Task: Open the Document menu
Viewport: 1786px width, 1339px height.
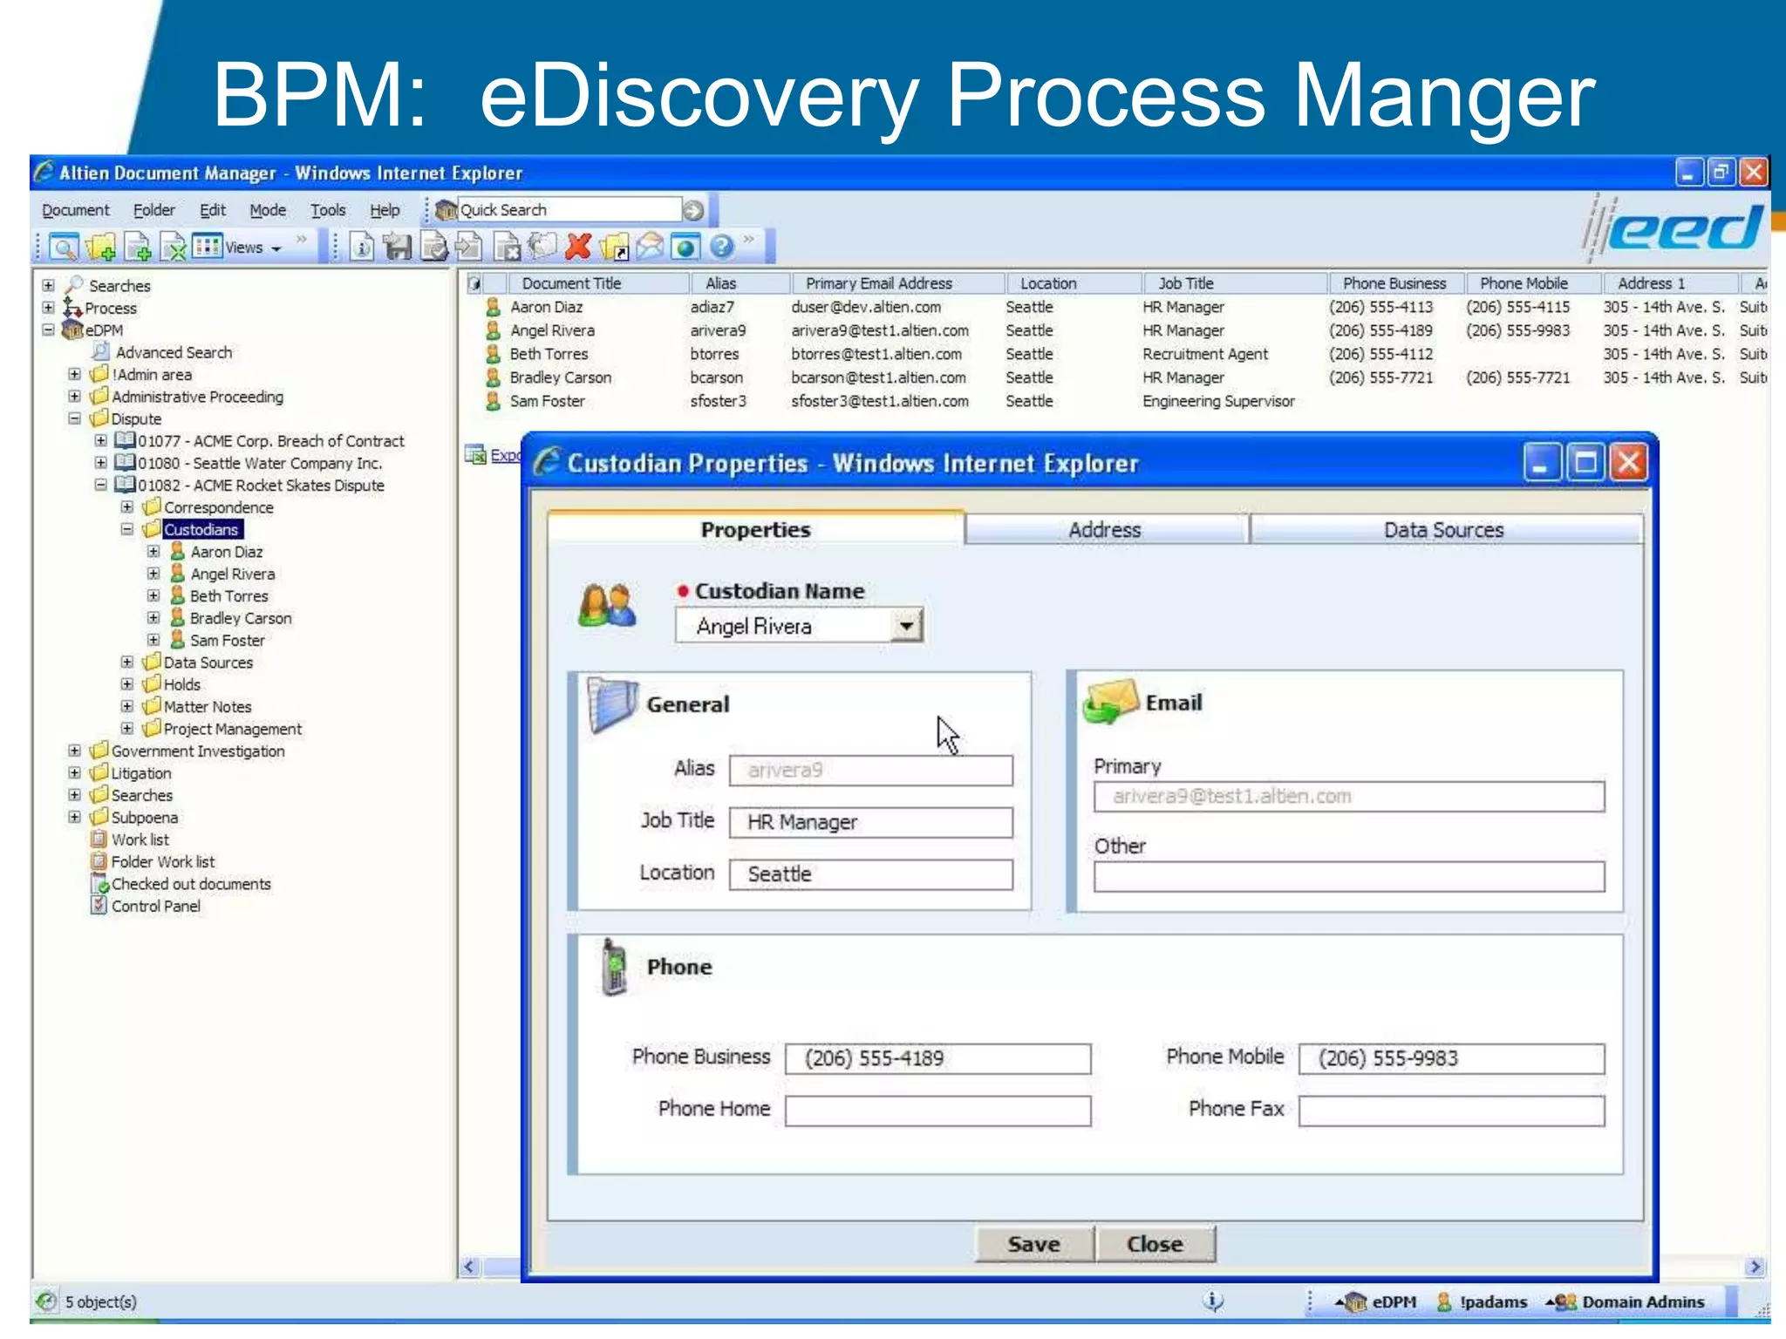Action: tap(76, 210)
